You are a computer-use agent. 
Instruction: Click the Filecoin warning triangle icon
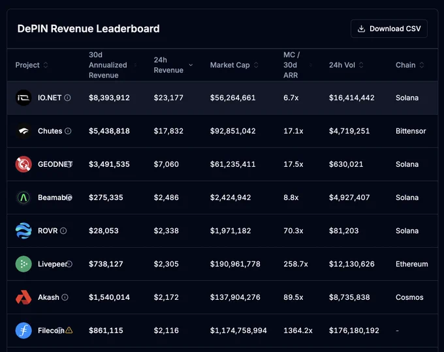pos(69,330)
